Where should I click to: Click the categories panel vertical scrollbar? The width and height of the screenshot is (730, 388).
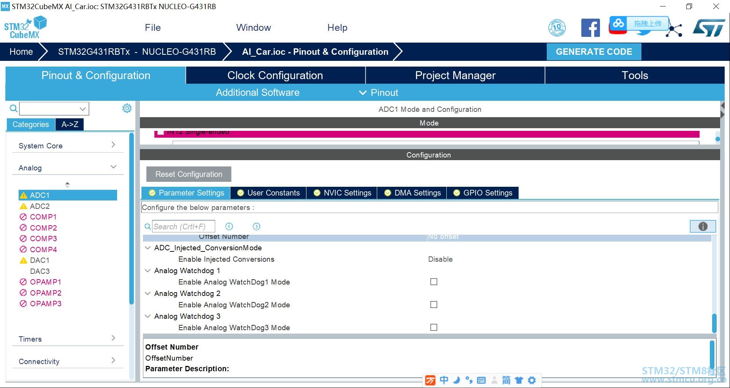click(132, 219)
